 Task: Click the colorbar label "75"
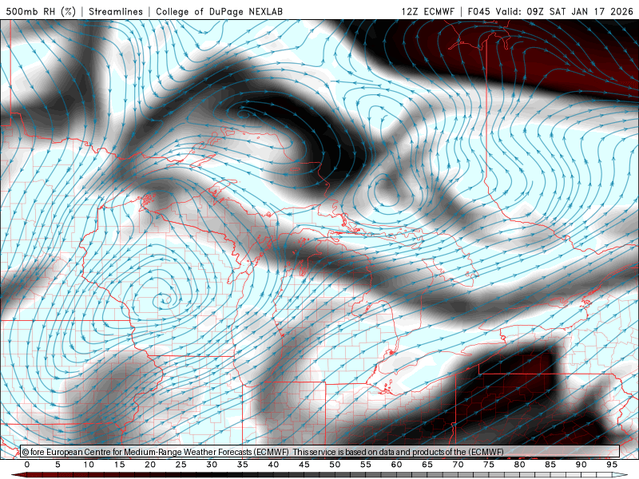tap(489, 465)
